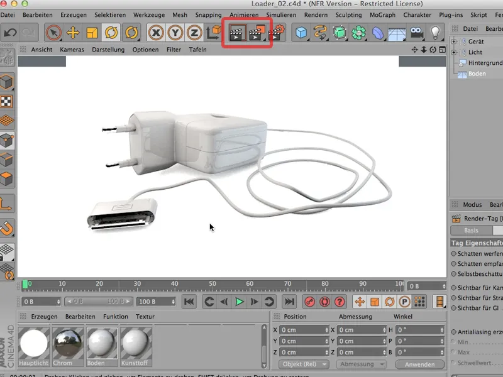Click the viewport rotate icon
This screenshot has height=377, width=503.
click(433, 50)
